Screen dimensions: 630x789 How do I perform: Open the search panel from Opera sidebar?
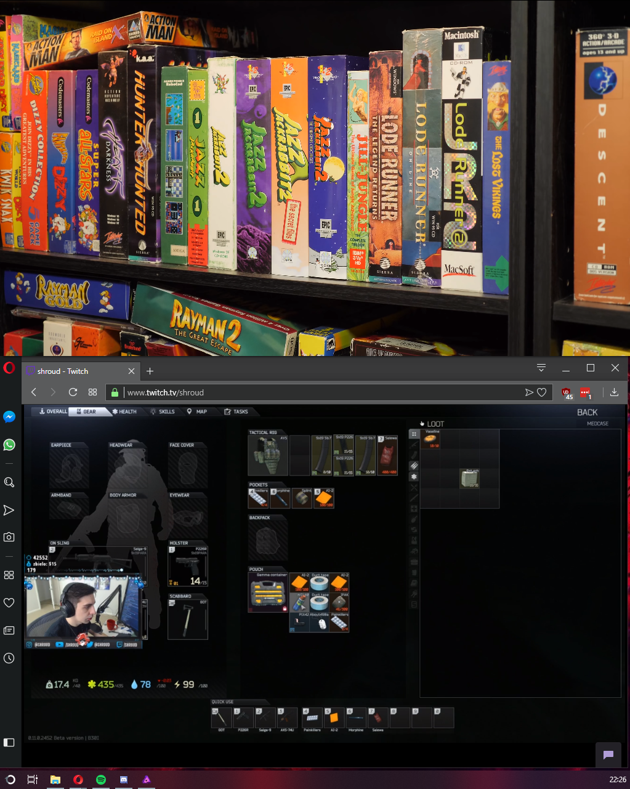pos(9,482)
